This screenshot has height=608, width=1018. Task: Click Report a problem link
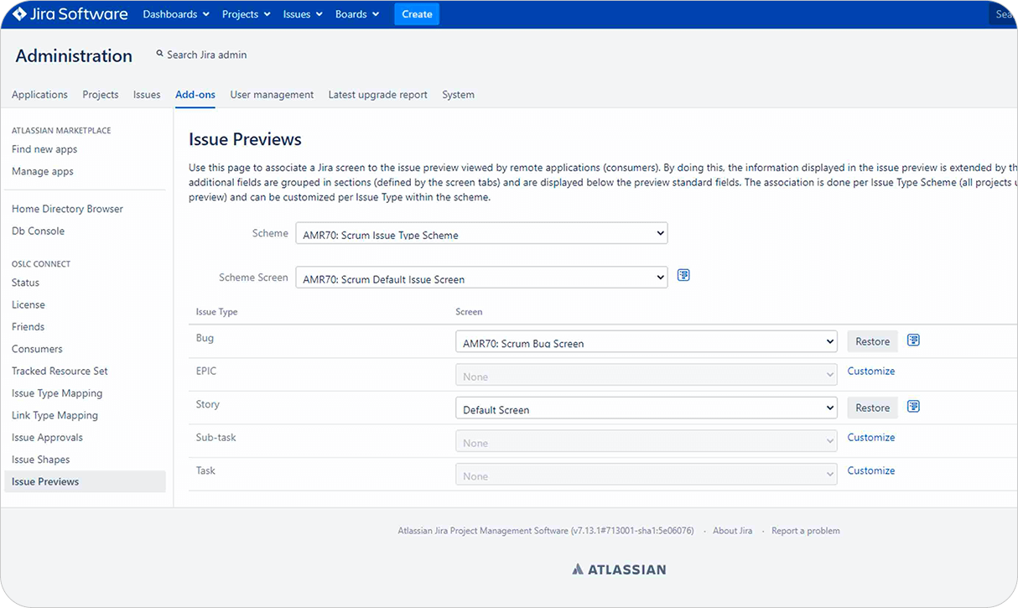[805, 531]
